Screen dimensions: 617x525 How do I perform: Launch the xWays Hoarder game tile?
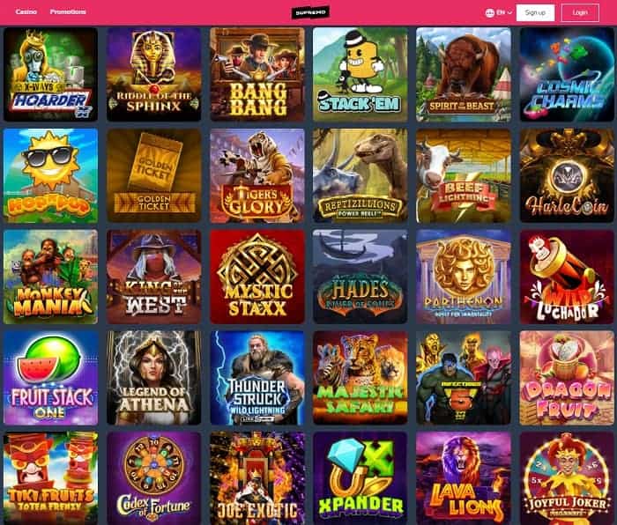click(x=50, y=74)
